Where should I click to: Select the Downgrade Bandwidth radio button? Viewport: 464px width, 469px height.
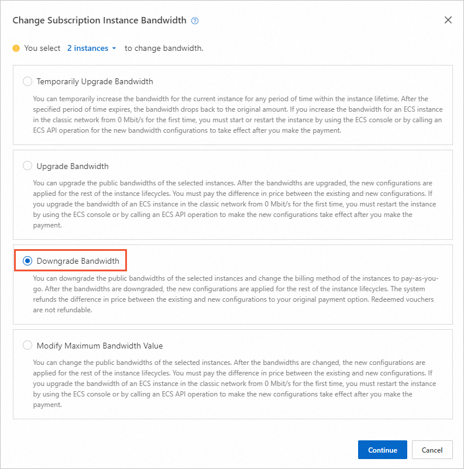tap(28, 261)
